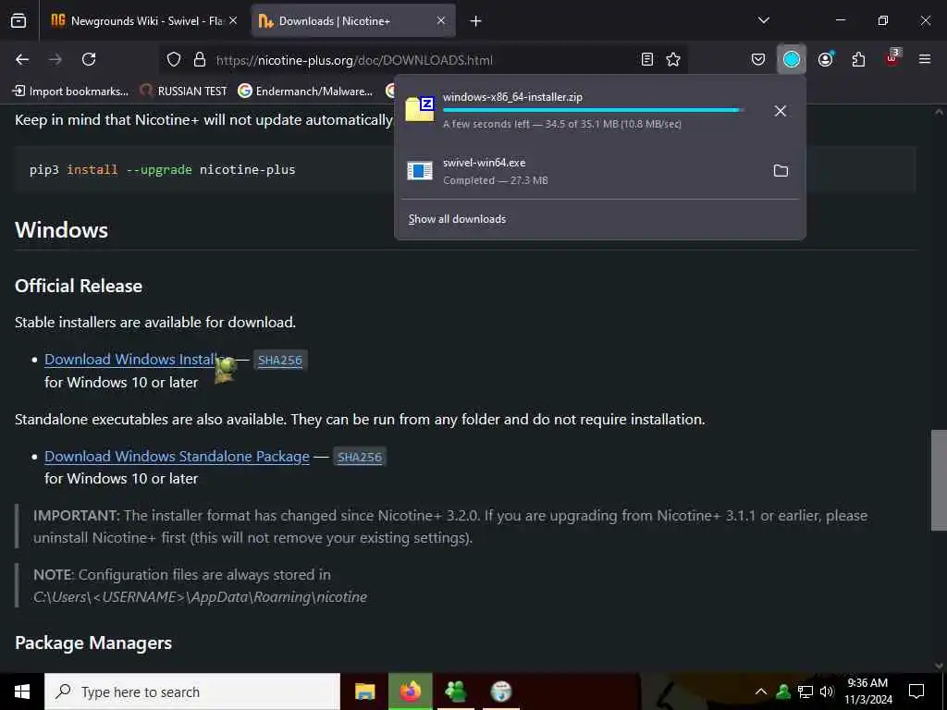Image resolution: width=947 pixels, height=710 pixels.
Task: Close the Newgrounds Wiki tab
Action: point(233,21)
